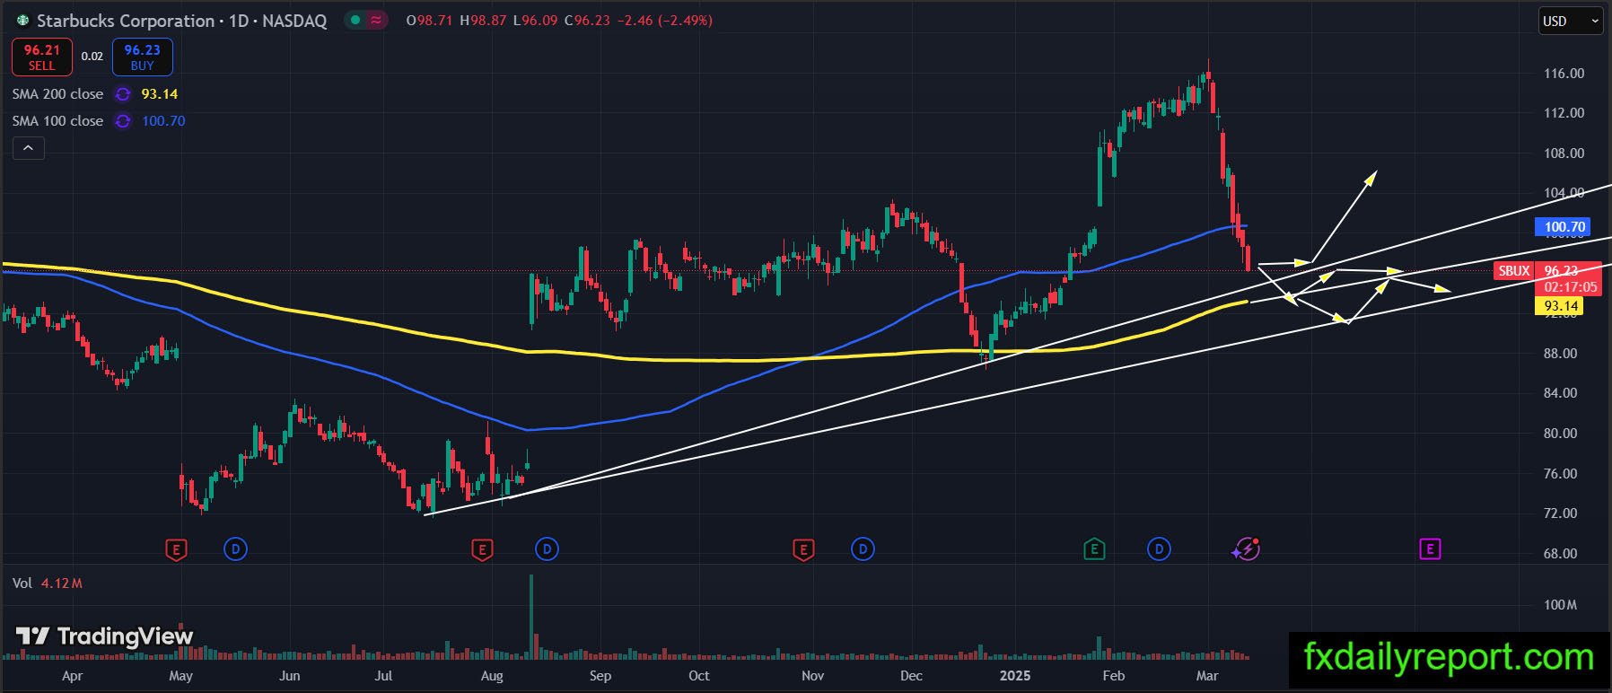Select the SMA 100 close legend label
Image resolution: width=1612 pixels, height=693 pixels.
[x=57, y=121]
